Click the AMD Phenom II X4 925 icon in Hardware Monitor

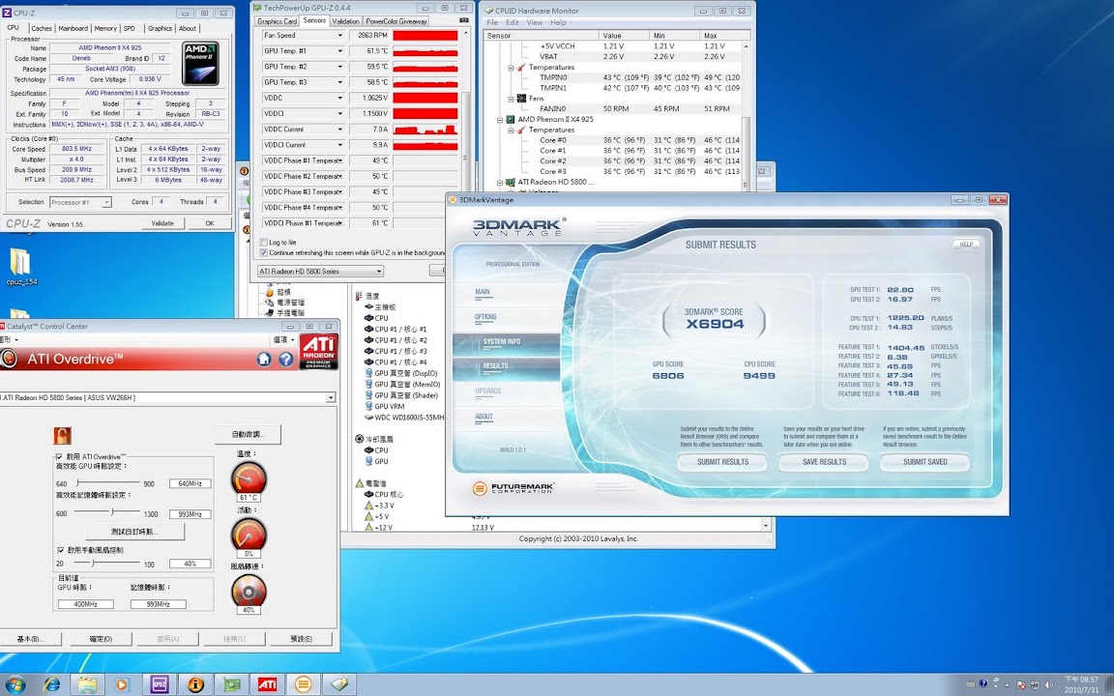point(511,119)
